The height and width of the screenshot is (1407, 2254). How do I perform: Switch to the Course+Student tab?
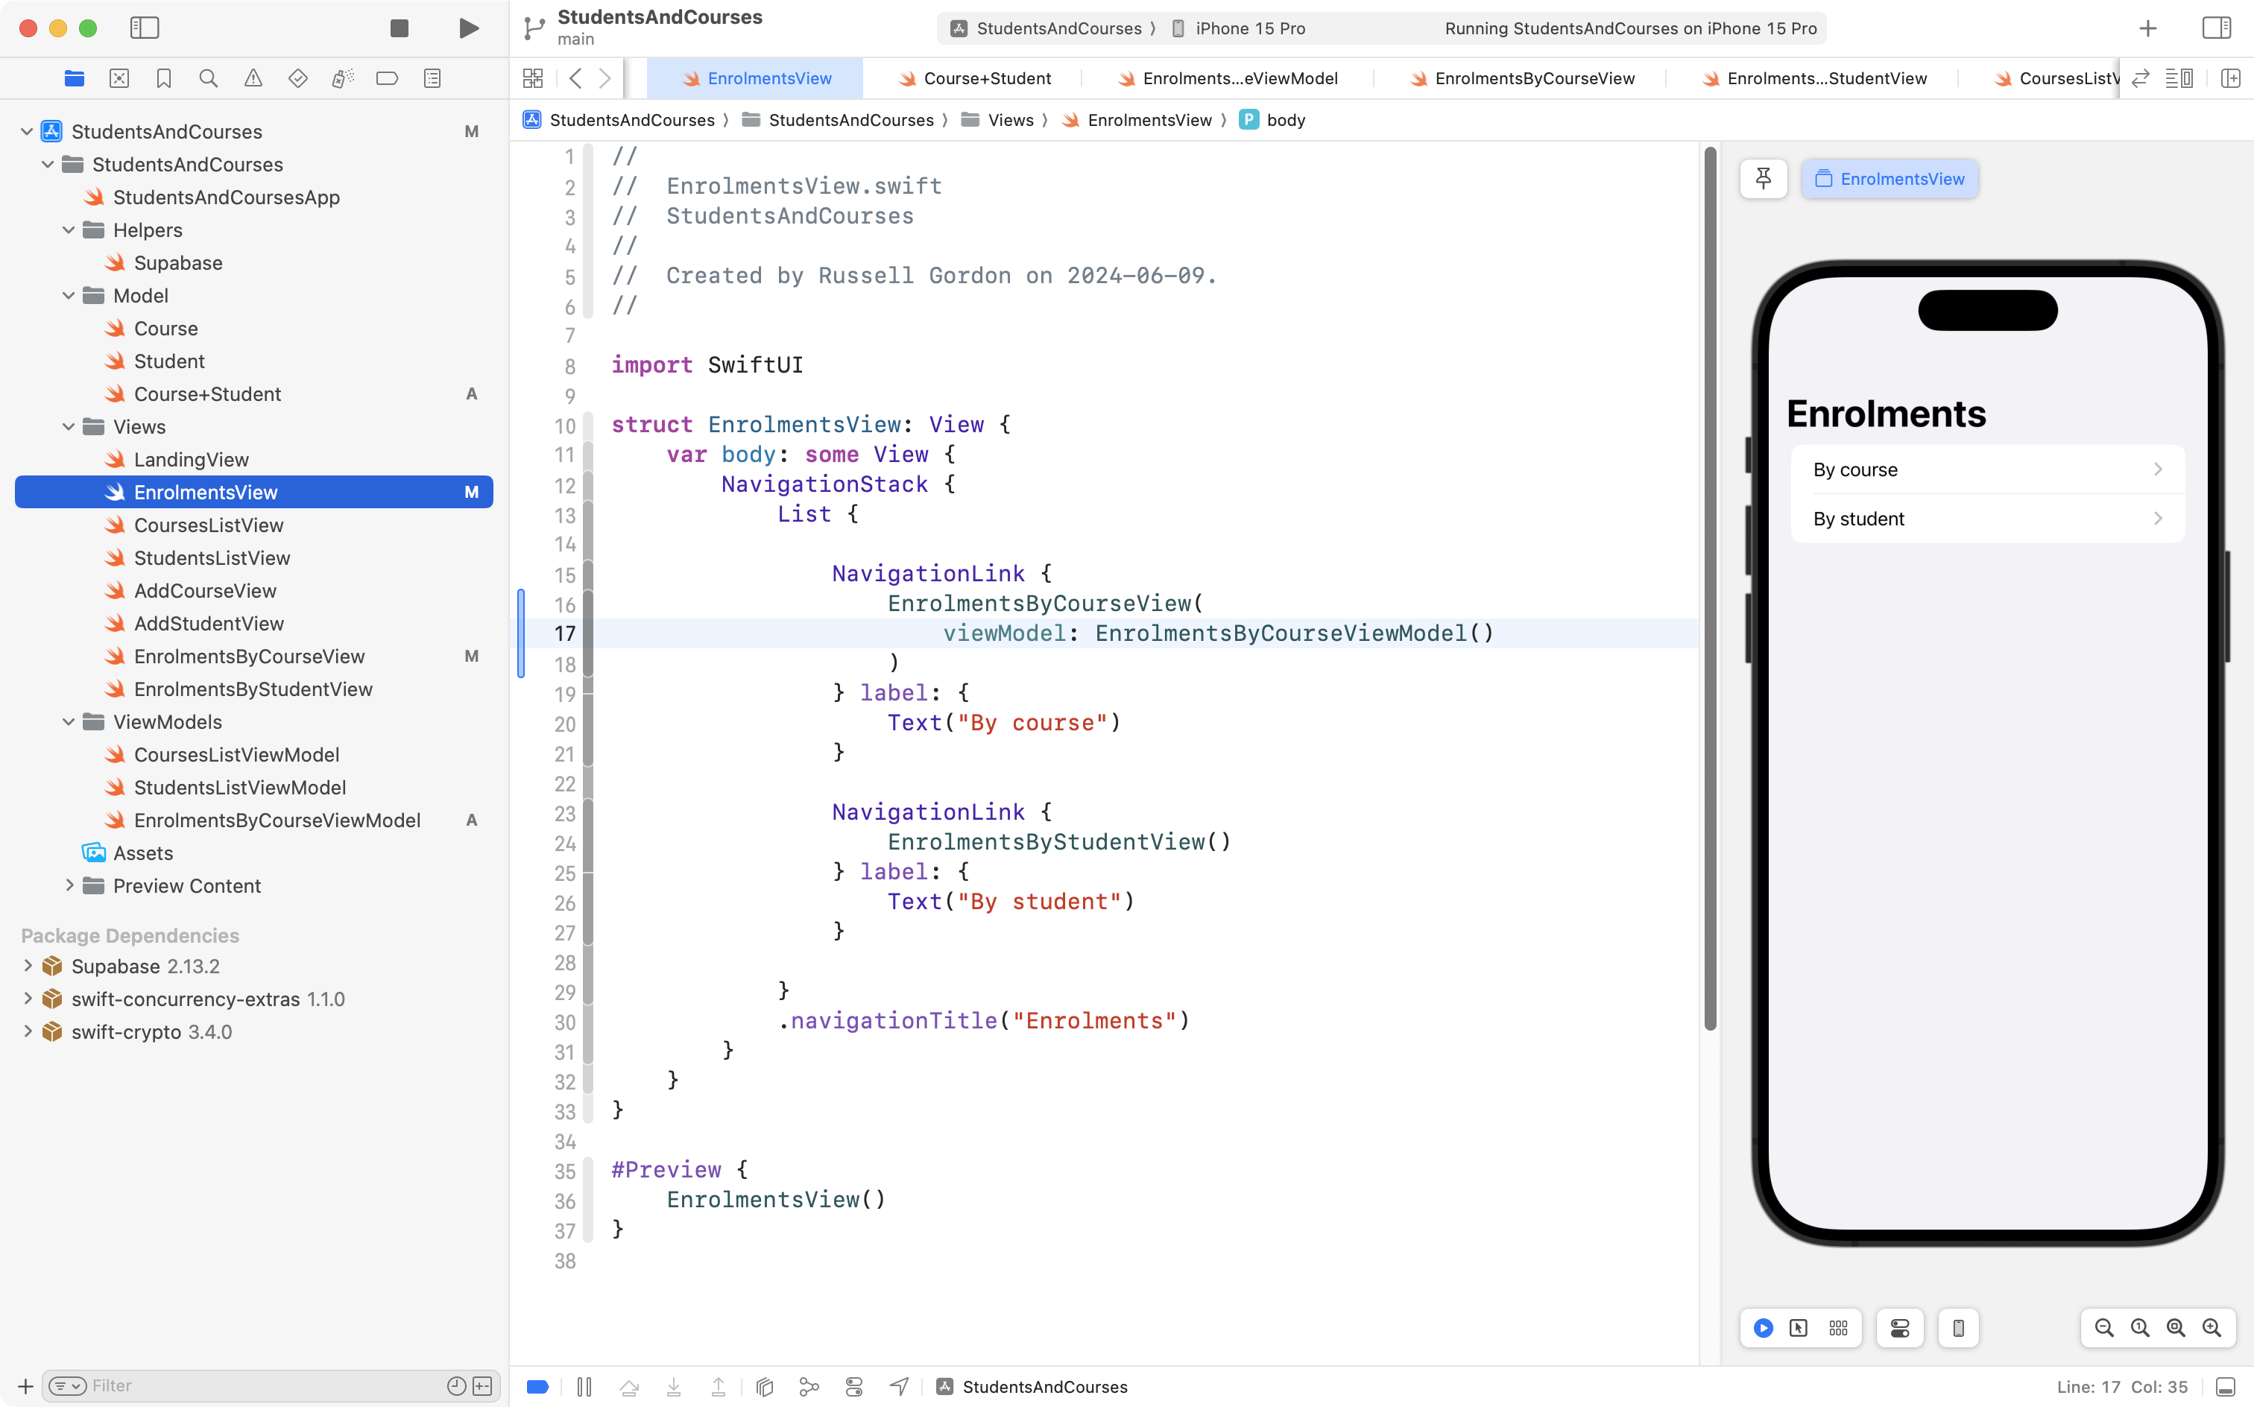point(986,78)
